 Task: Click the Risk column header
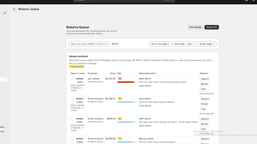[119, 74]
